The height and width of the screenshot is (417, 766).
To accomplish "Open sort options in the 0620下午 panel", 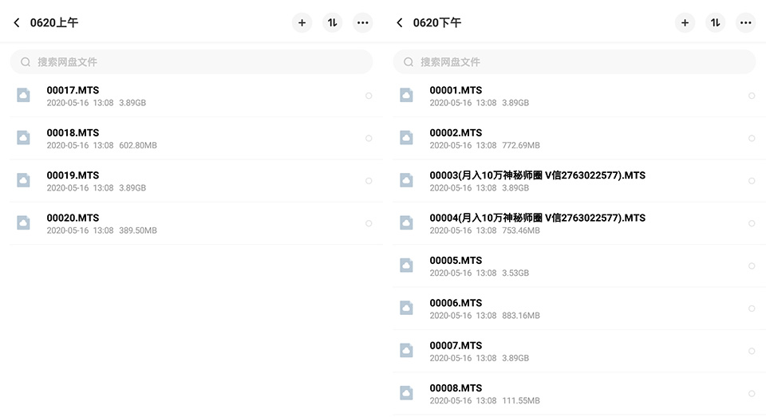I will [x=715, y=22].
